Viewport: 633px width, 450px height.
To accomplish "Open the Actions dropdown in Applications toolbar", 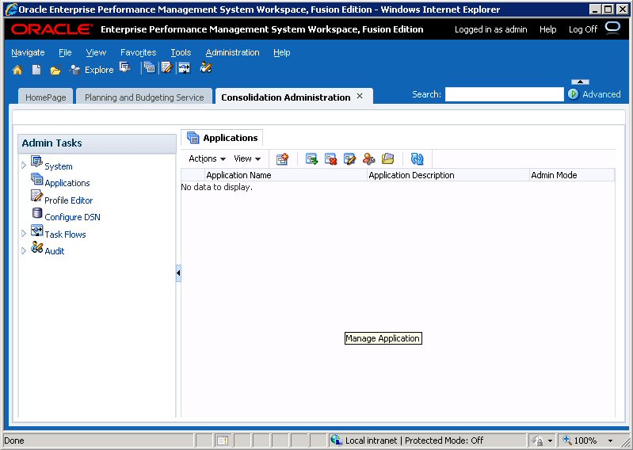I will coord(207,158).
